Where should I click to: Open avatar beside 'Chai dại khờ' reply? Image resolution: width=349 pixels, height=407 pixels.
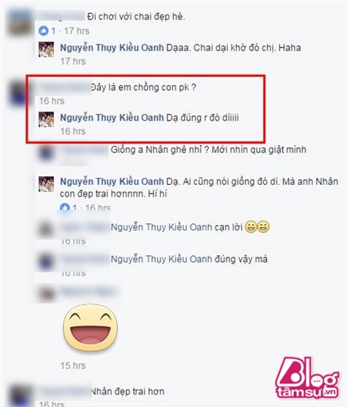coord(46,49)
